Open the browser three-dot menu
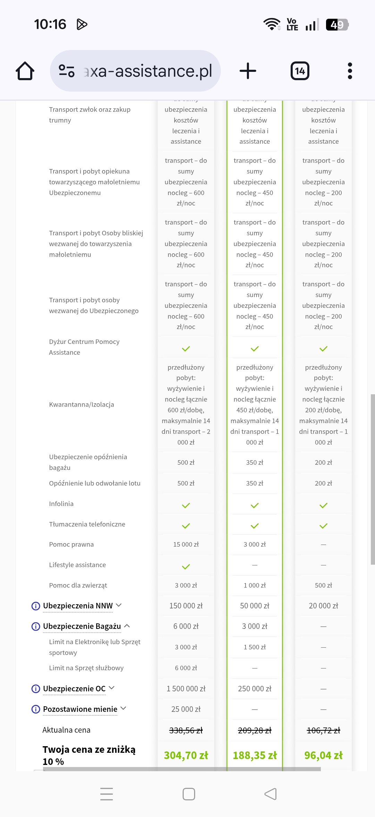This screenshot has width=375, height=817. 350,71
